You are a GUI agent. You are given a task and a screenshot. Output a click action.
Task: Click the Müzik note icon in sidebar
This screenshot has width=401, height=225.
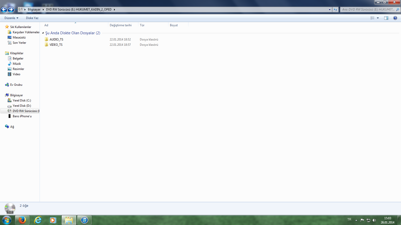pos(10,64)
